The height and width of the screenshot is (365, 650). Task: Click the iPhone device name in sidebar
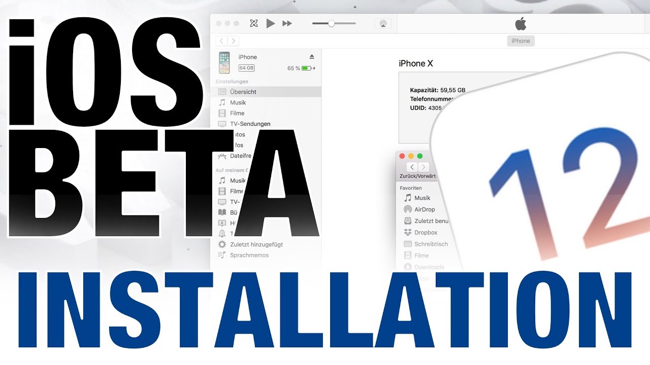pyautogui.click(x=248, y=57)
